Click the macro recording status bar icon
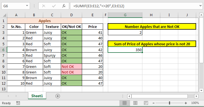Screen dimensions: 204x107 18,103
